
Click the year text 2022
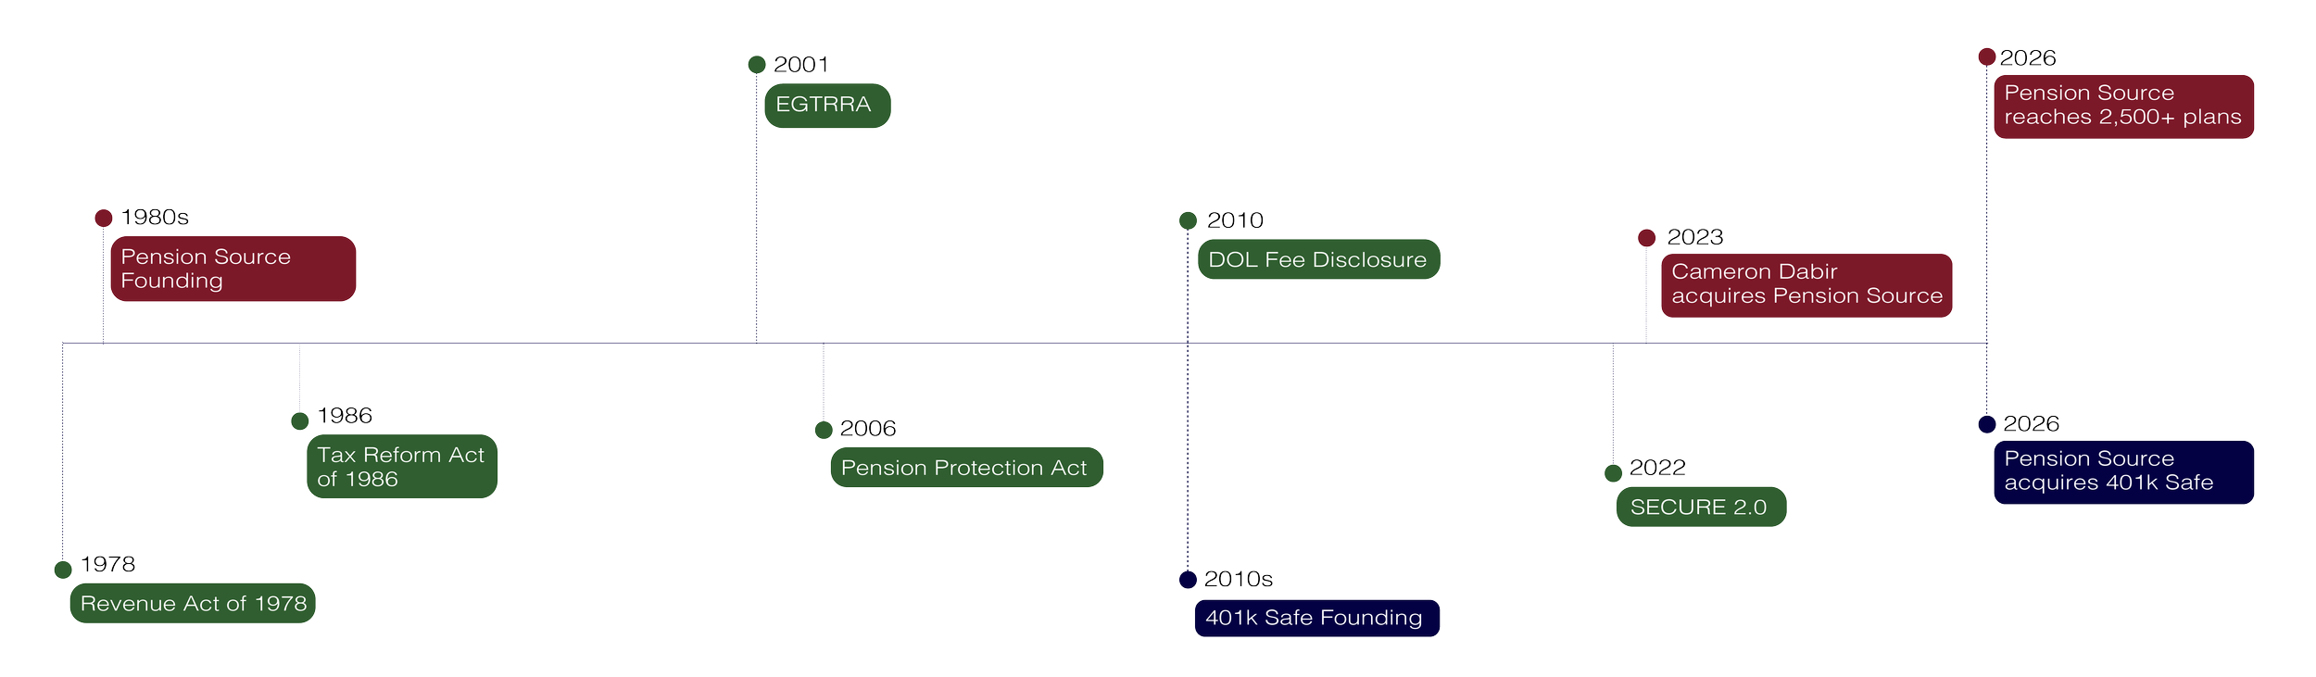[x=1657, y=467]
